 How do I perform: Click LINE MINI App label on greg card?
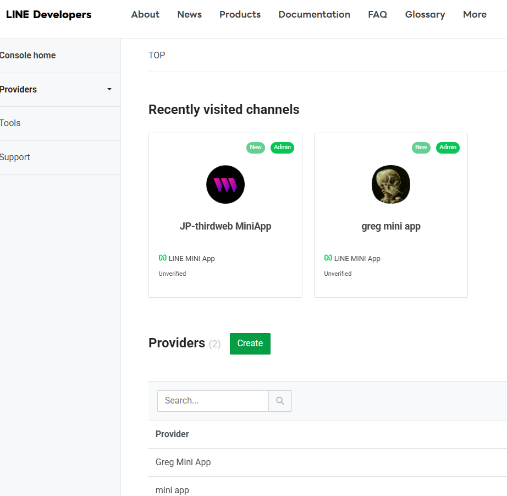(x=357, y=258)
